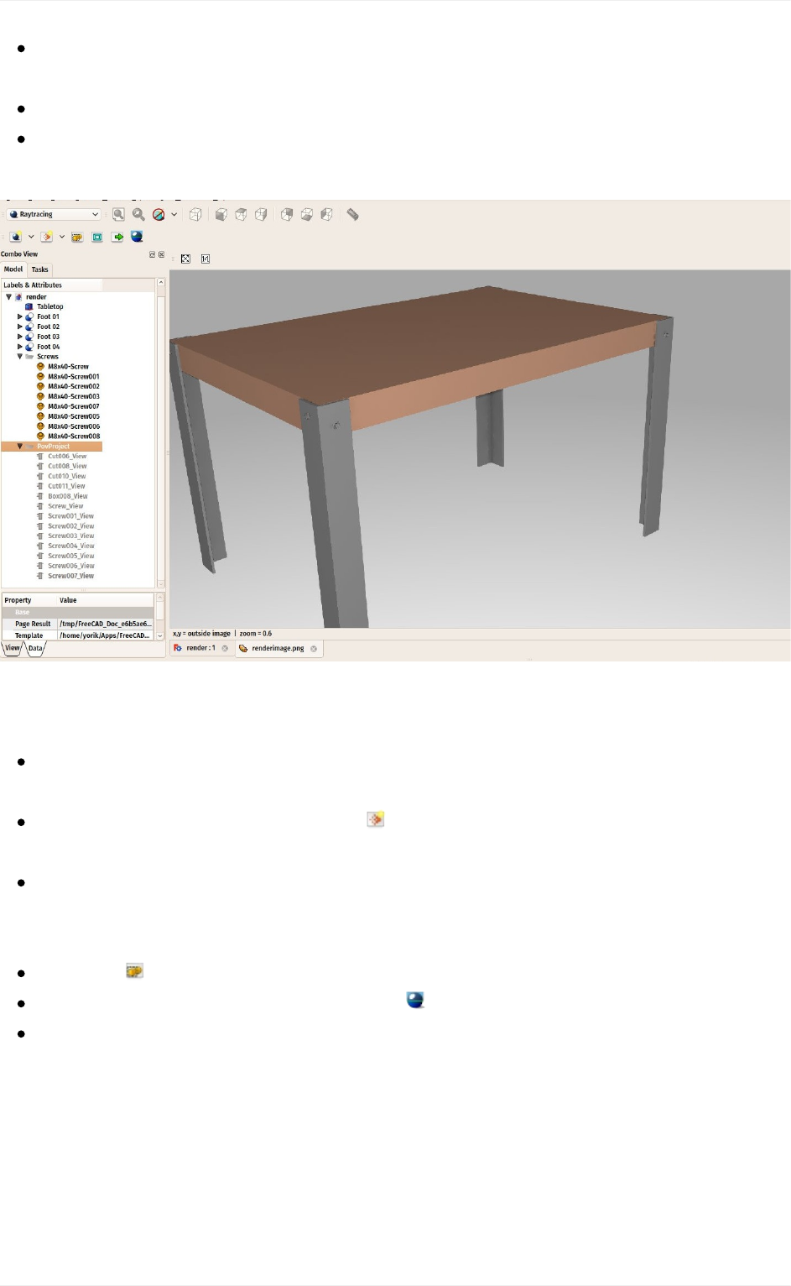Collapse the Screws folder
This screenshot has width=791, height=1286.
pos(19,357)
